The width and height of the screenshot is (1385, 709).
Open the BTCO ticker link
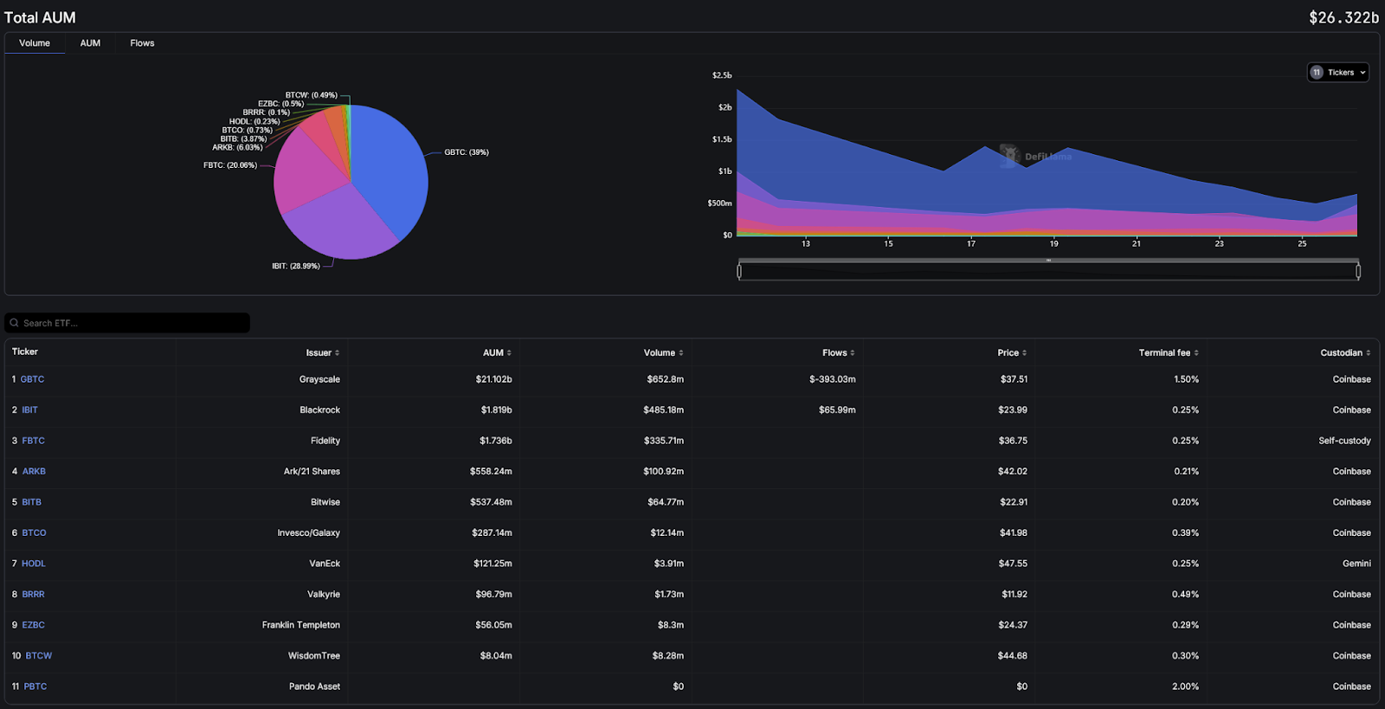pyautogui.click(x=34, y=533)
